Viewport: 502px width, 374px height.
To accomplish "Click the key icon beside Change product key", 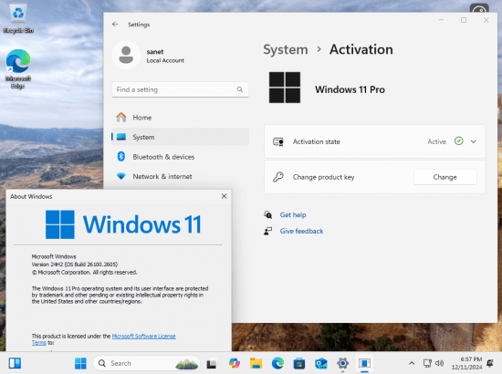I will click(x=278, y=177).
